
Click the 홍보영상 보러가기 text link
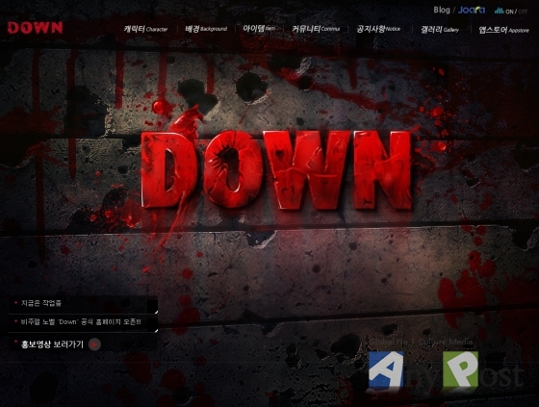(x=52, y=344)
